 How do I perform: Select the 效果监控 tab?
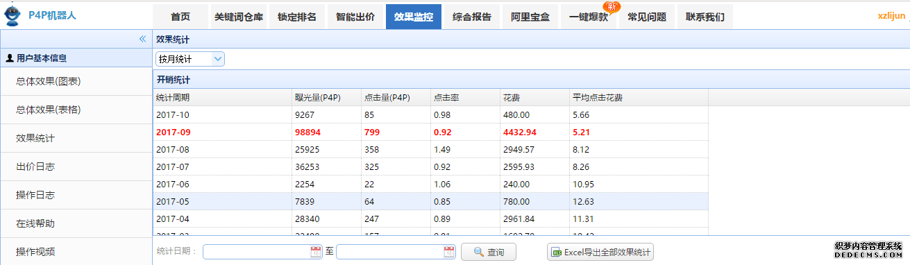tap(414, 17)
